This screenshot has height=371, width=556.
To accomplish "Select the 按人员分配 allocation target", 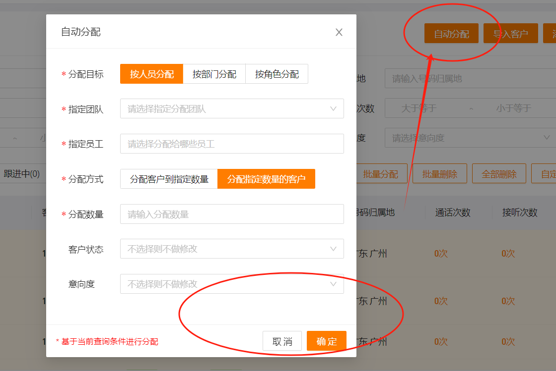I will point(151,73).
